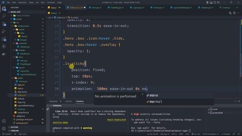
Task: Select the node terminal instance
Action: tap(215, 109)
